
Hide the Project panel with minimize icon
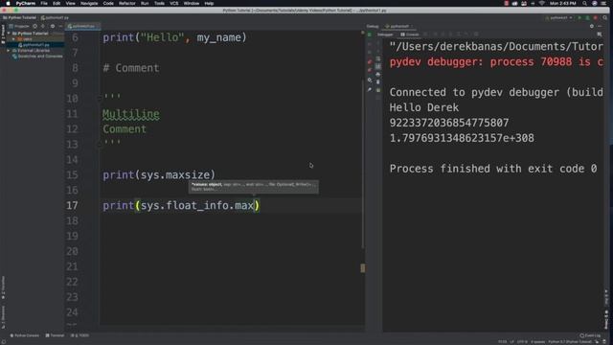point(60,26)
